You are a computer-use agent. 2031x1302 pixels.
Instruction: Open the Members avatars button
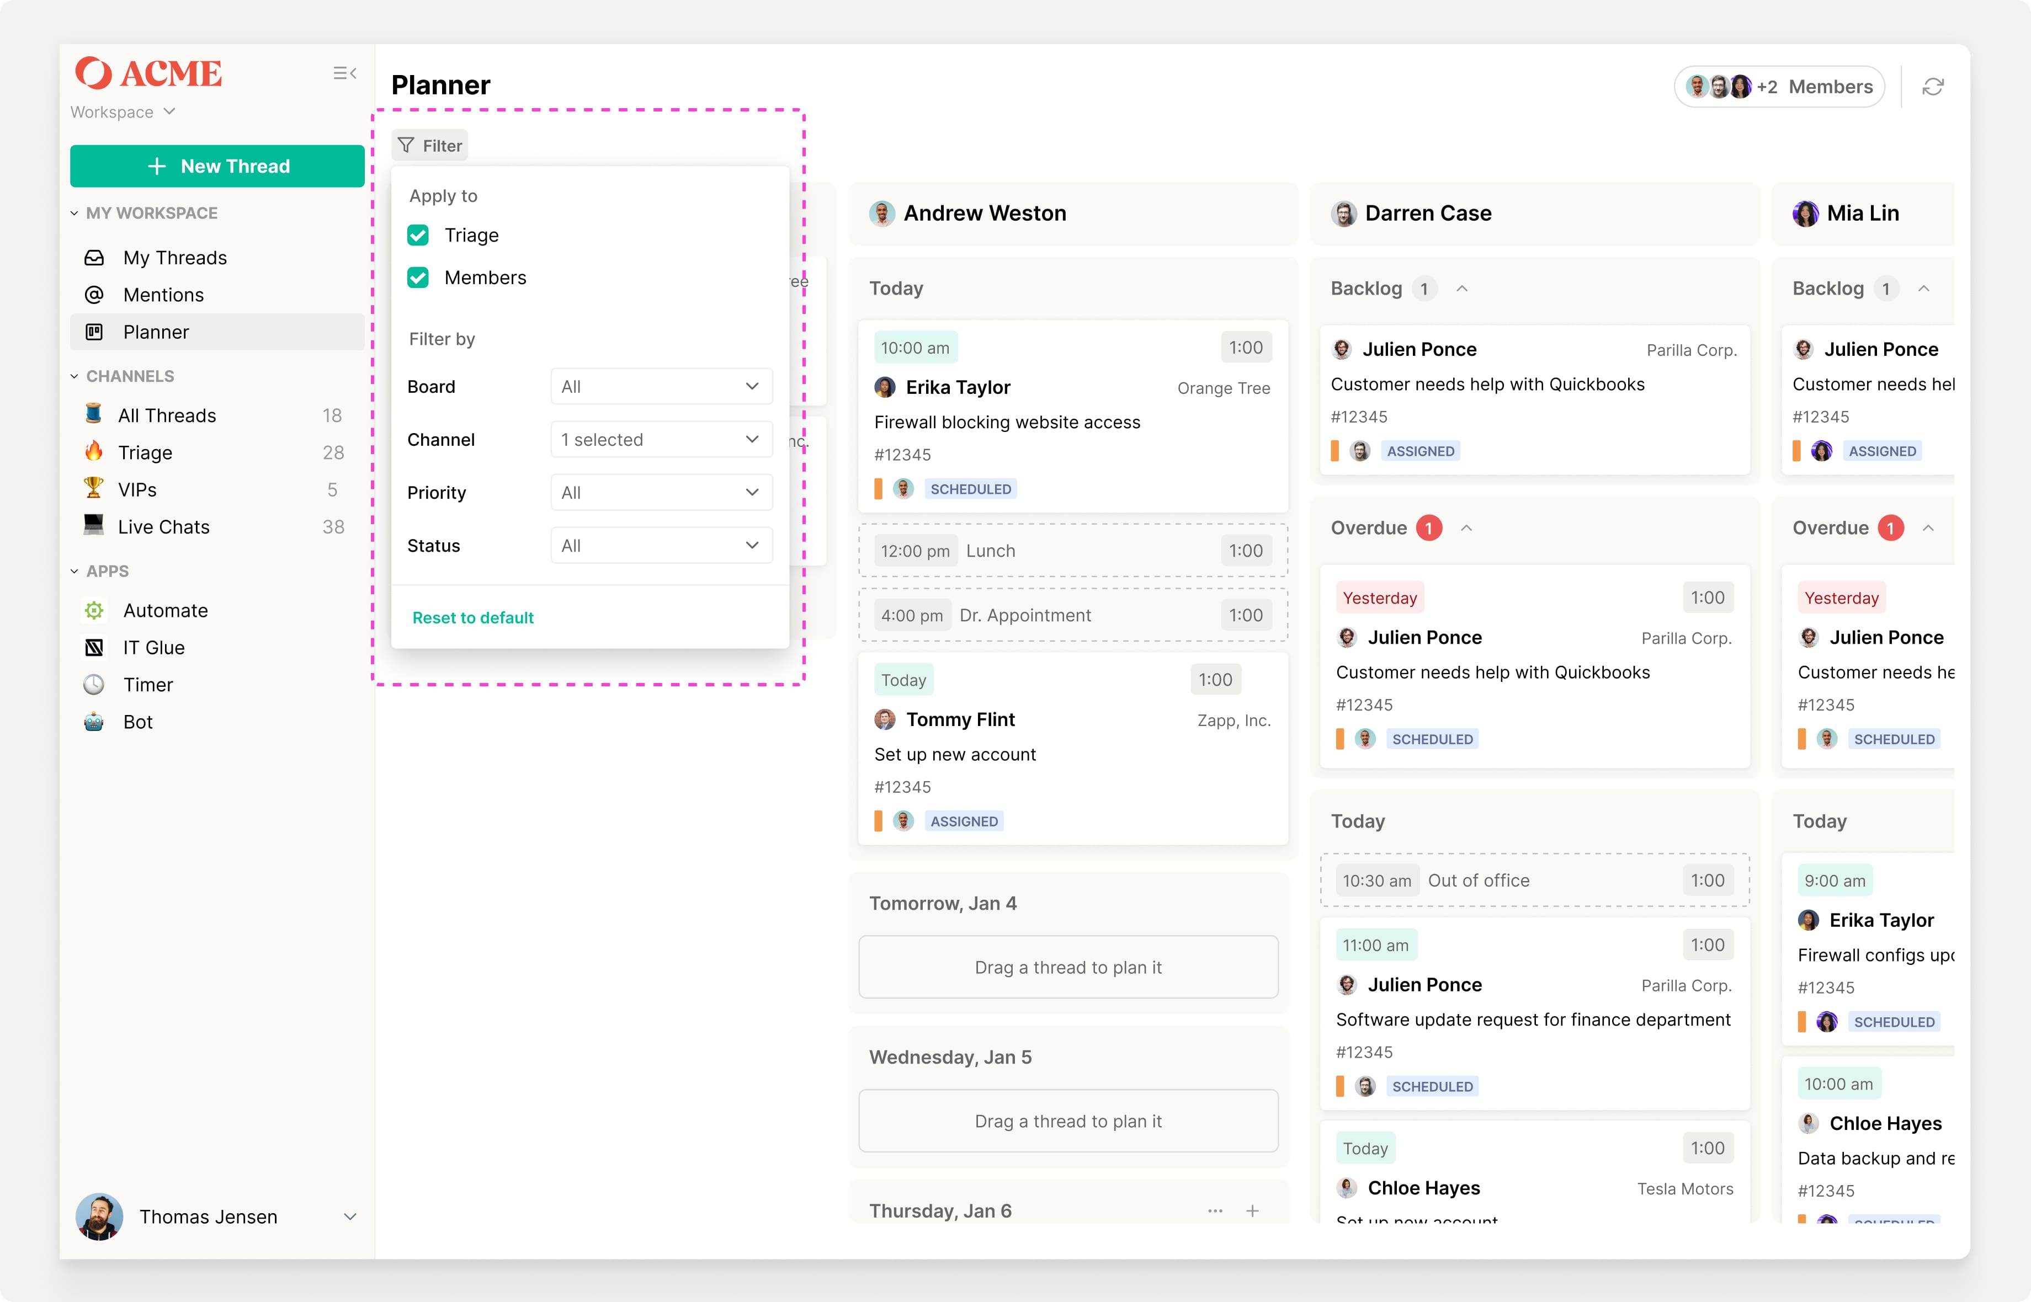click(1779, 87)
